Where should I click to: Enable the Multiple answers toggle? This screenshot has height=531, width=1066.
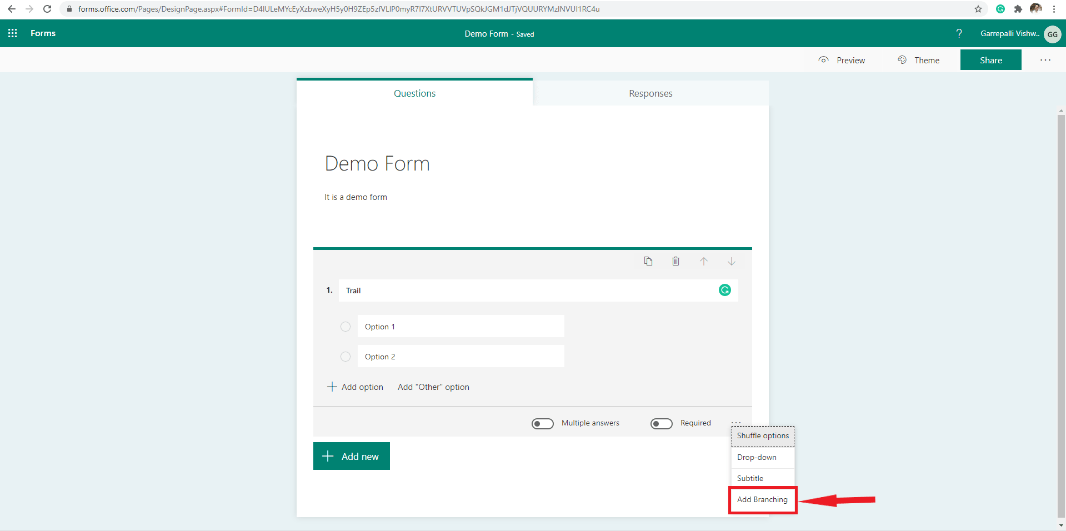543,423
